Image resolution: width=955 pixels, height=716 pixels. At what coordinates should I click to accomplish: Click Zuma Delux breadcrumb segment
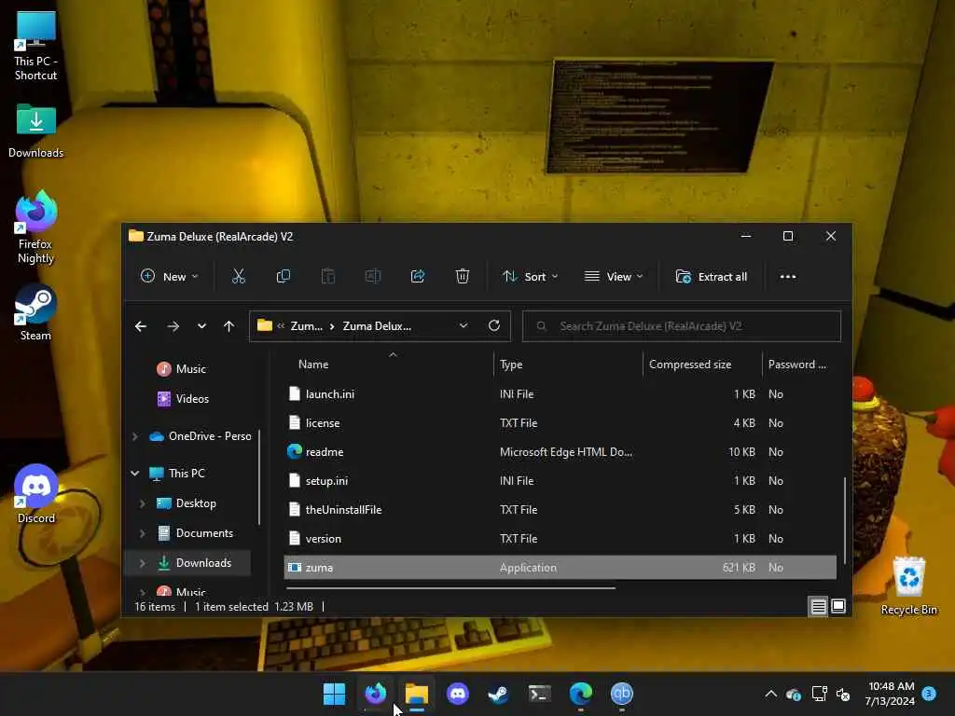coord(377,326)
